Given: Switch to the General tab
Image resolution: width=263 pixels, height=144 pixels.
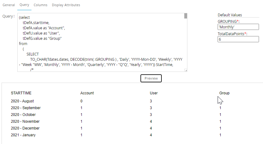Looking at the screenshot, I should [x=8, y=5].
